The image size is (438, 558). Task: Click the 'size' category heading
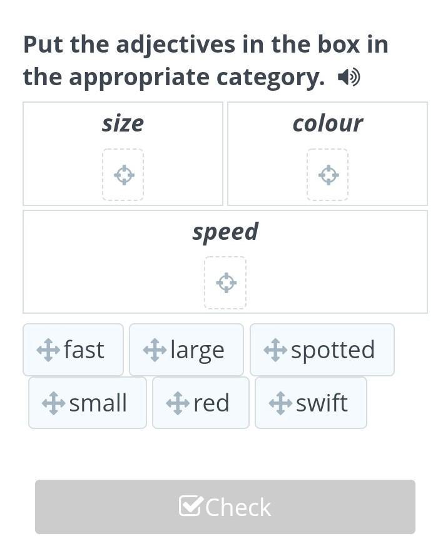coord(123,123)
